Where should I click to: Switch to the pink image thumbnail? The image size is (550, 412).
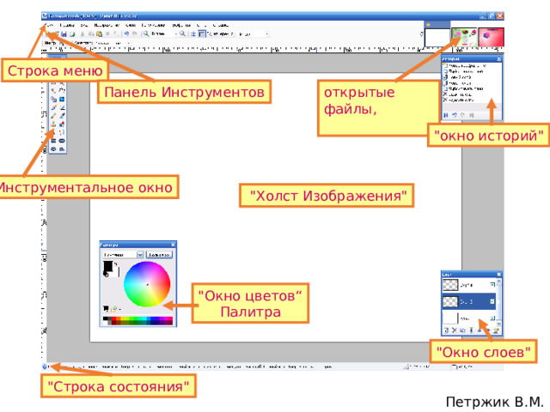coord(491,38)
